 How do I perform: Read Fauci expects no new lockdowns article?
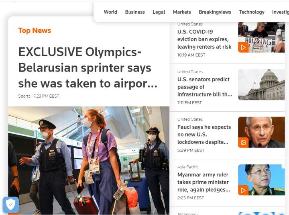point(204,134)
